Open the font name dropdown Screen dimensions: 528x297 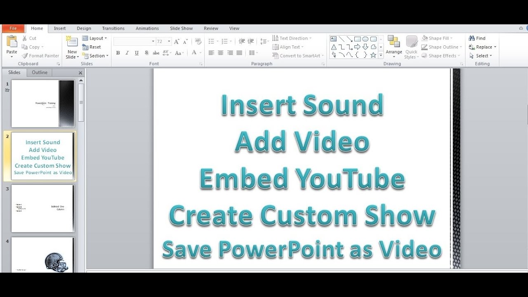click(x=153, y=41)
